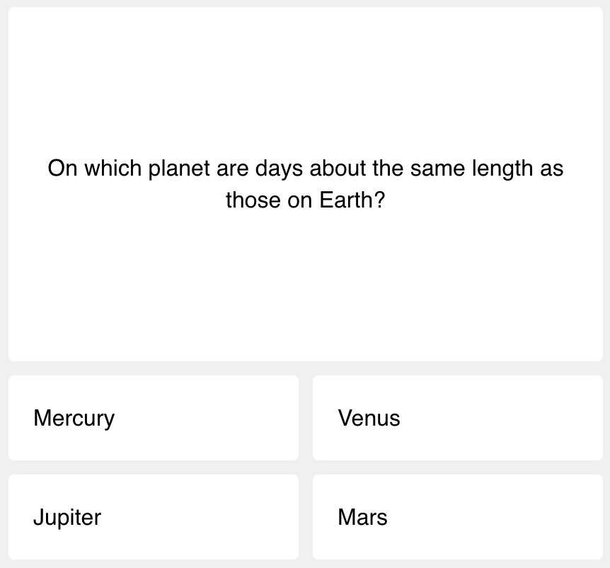Select the bottom-right answer option
610x568 pixels.
pyautogui.click(x=457, y=517)
